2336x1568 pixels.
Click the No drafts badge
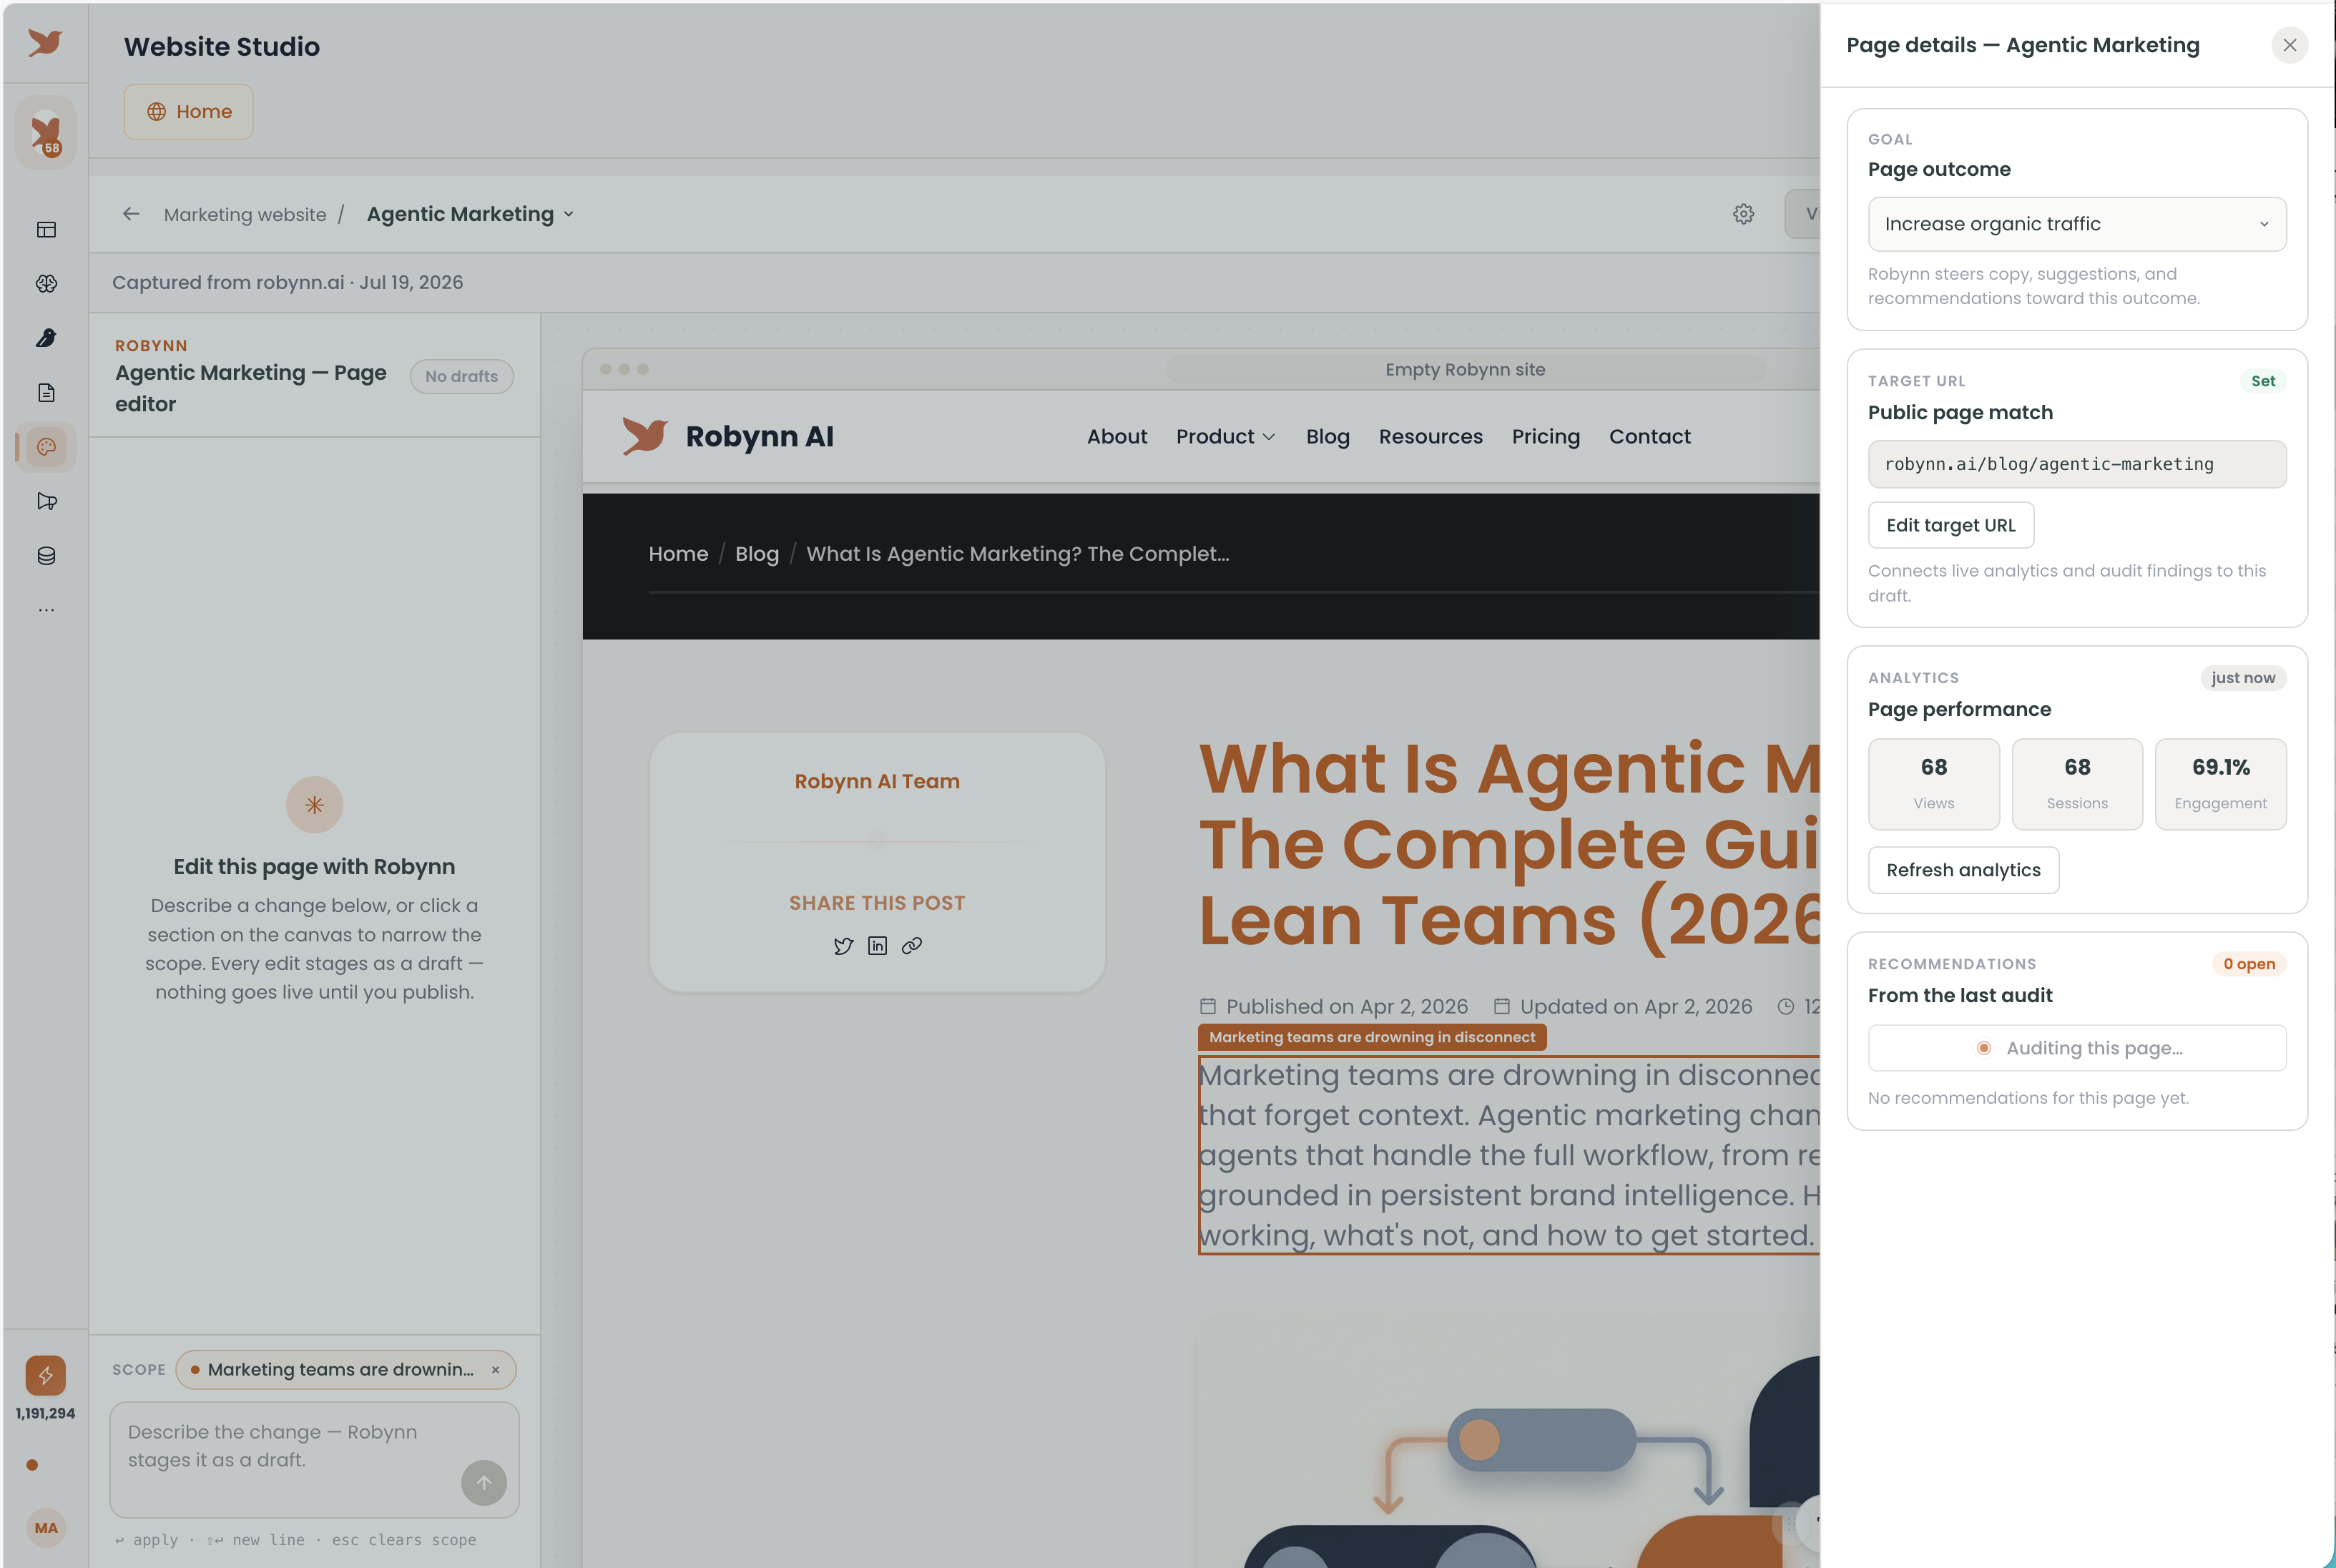(461, 377)
